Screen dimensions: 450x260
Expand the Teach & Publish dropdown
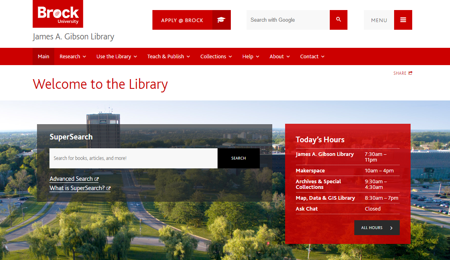[168, 57]
